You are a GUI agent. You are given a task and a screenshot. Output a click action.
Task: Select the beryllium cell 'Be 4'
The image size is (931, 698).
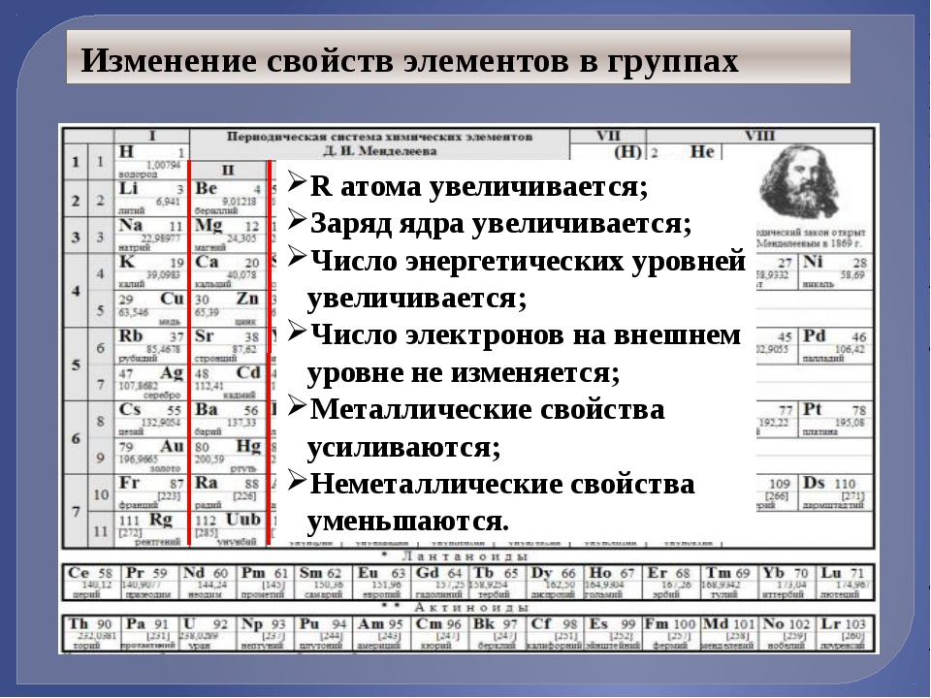(x=229, y=198)
